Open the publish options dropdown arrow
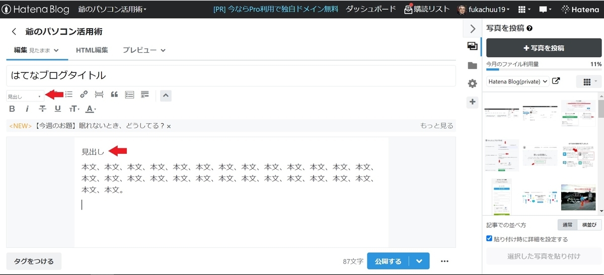The height and width of the screenshot is (275, 604). pos(419,261)
